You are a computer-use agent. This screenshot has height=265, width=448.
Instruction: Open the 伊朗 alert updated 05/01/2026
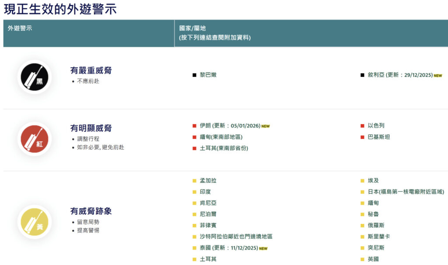(230, 126)
